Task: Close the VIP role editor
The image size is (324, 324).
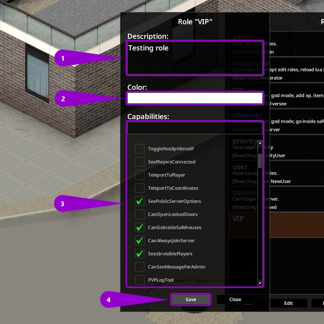Action: [235, 299]
